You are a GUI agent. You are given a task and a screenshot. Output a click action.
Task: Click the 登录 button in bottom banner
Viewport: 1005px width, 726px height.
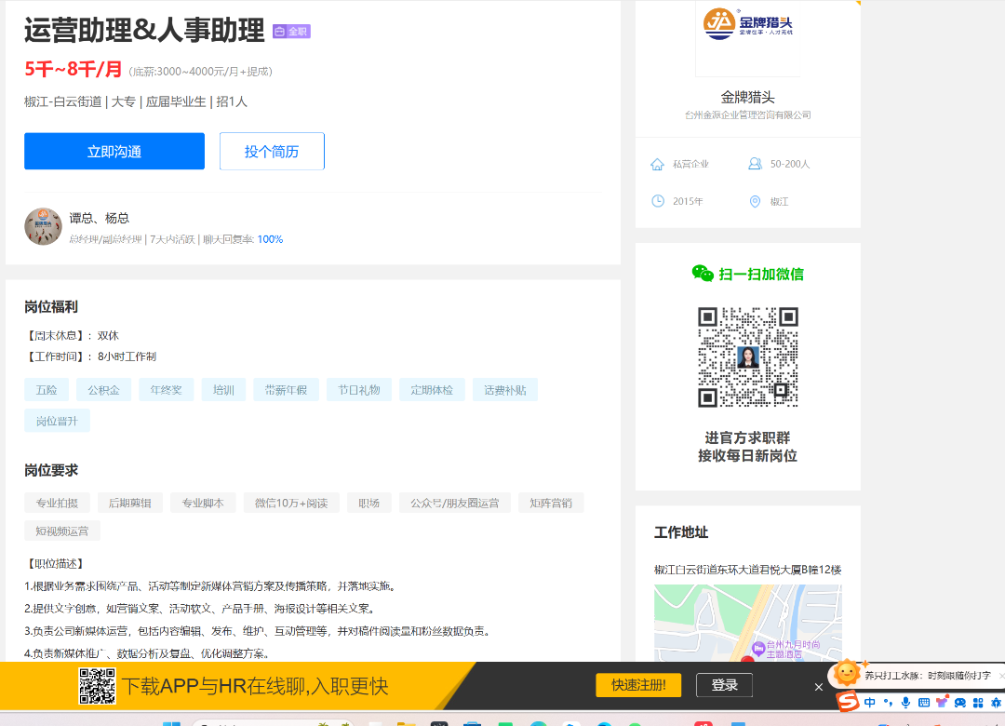724,685
